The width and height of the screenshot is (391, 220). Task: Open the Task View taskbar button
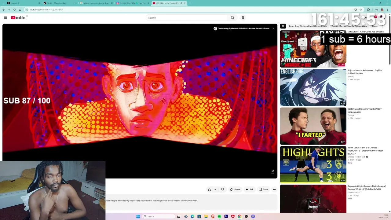pos(179,216)
